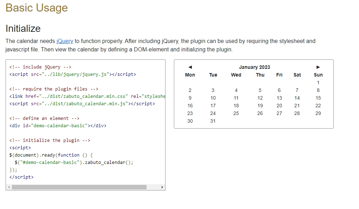
Task: Select day 30 in the calendar
Action: 190,121
